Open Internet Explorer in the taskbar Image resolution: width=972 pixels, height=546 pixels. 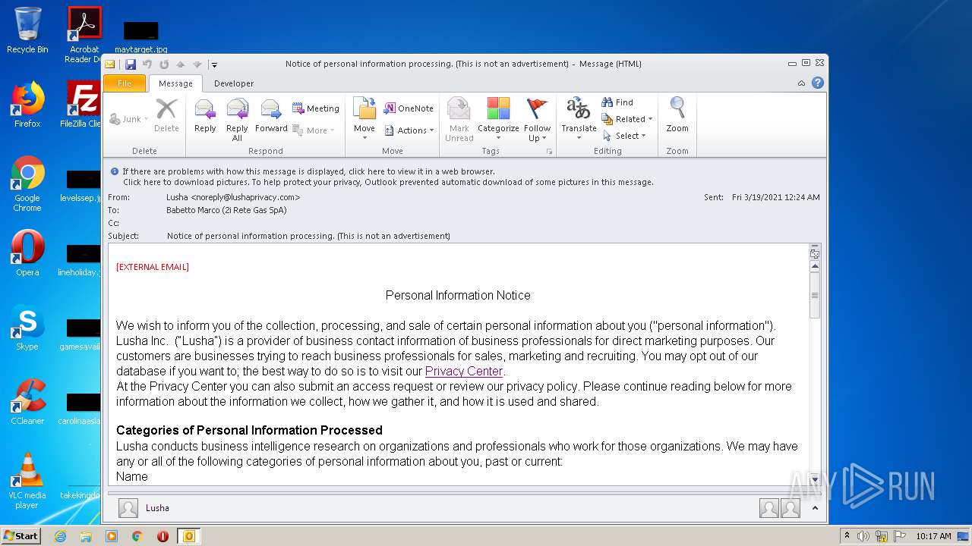click(60, 536)
